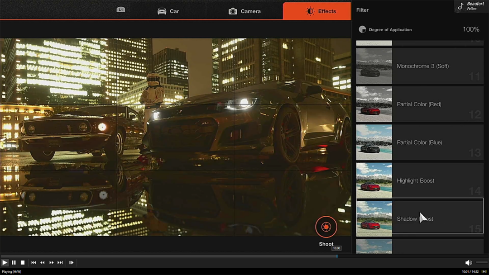Skip to the previous track
The image size is (489, 275).
(x=34, y=262)
